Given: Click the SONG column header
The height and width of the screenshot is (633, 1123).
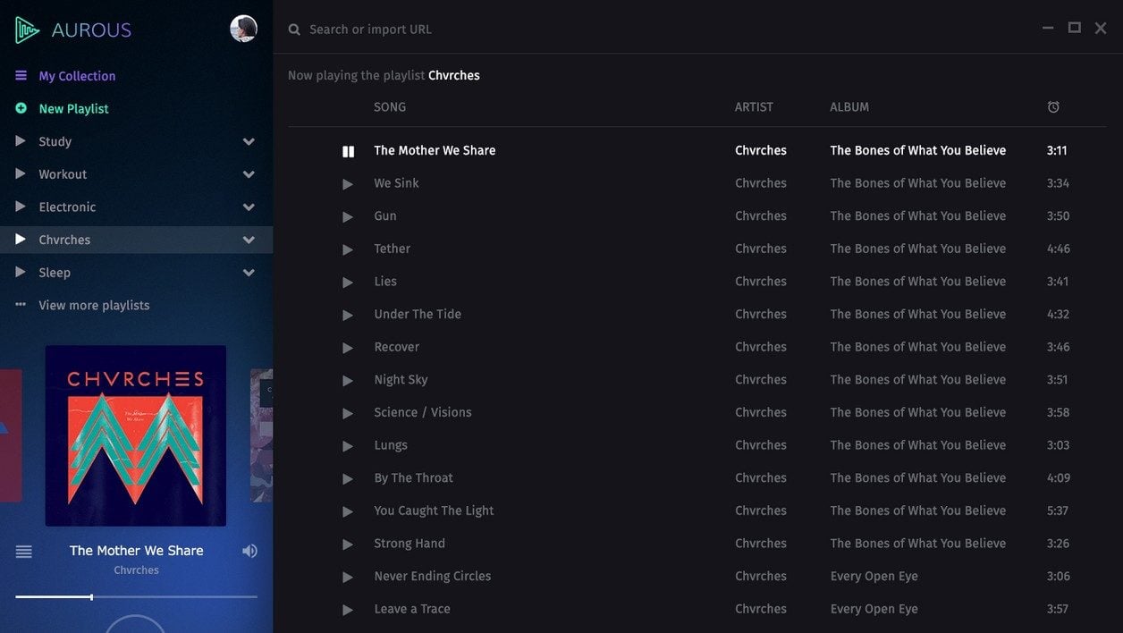Looking at the screenshot, I should point(390,106).
